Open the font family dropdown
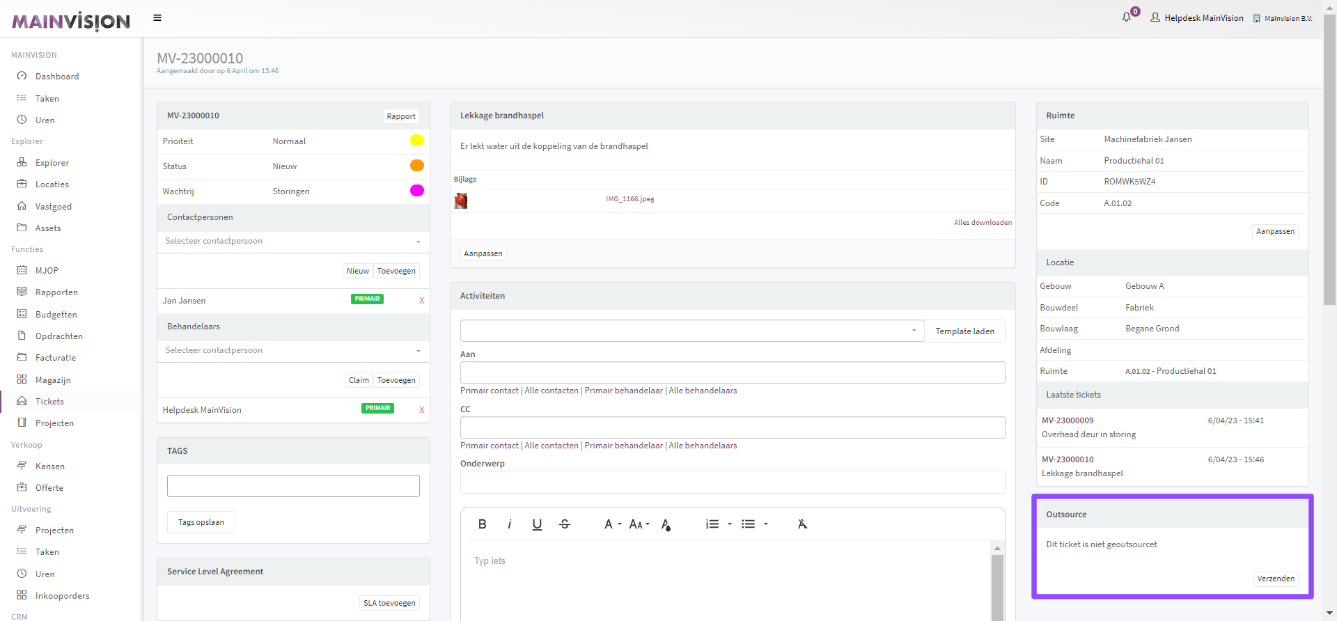The width and height of the screenshot is (1337, 621). click(613, 524)
